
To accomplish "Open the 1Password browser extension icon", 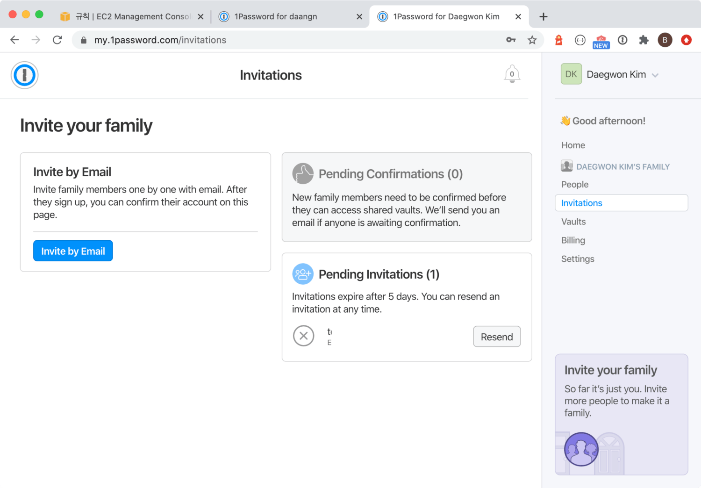I will pyautogui.click(x=622, y=40).
